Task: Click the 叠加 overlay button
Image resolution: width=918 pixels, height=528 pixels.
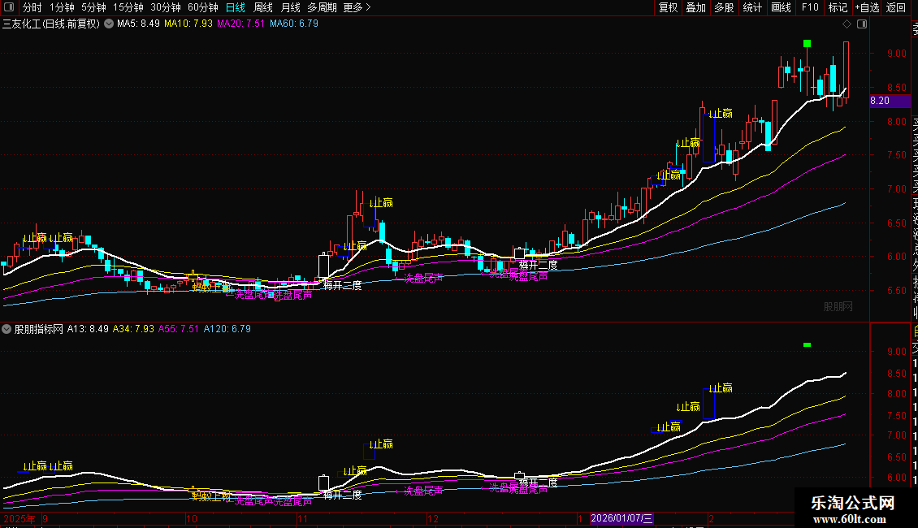Action: click(x=696, y=7)
